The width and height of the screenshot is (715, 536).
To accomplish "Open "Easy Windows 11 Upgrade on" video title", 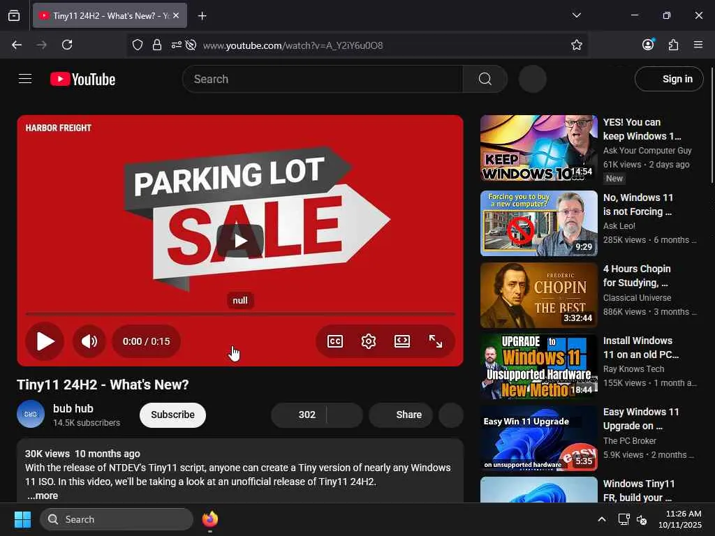I will pyautogui.click(x=641, y=419).
